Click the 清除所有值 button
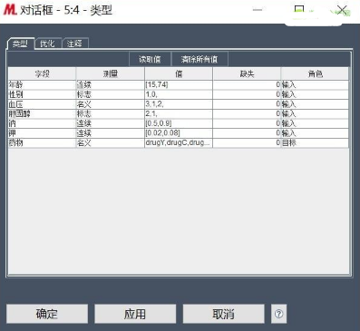This screenshot has width=360, height=331. [x=199, y=59]
